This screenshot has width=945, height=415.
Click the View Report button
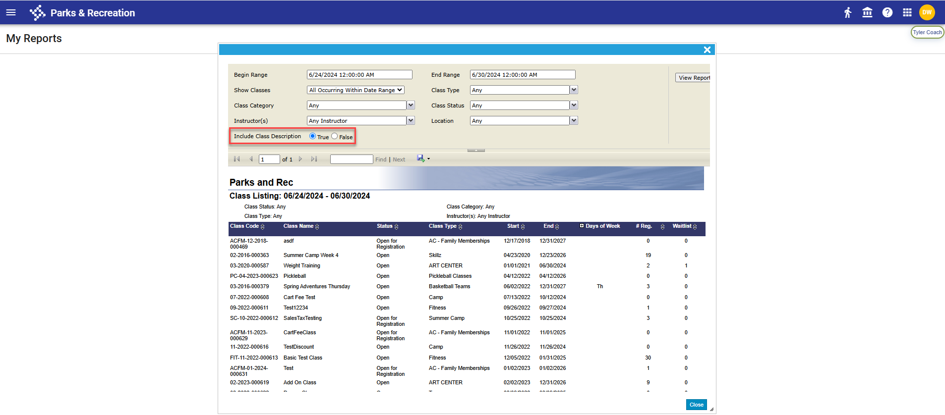693,78
